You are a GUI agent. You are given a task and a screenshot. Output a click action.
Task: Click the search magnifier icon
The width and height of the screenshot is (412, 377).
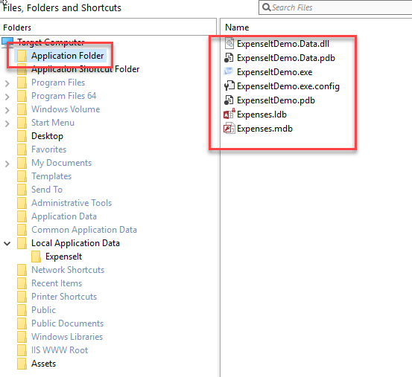tap(267, 7)
